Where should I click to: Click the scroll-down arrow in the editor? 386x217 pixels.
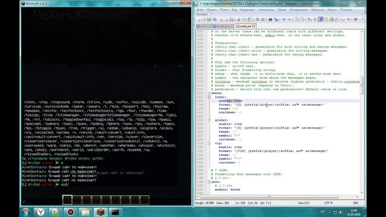[x=361, y=193]
